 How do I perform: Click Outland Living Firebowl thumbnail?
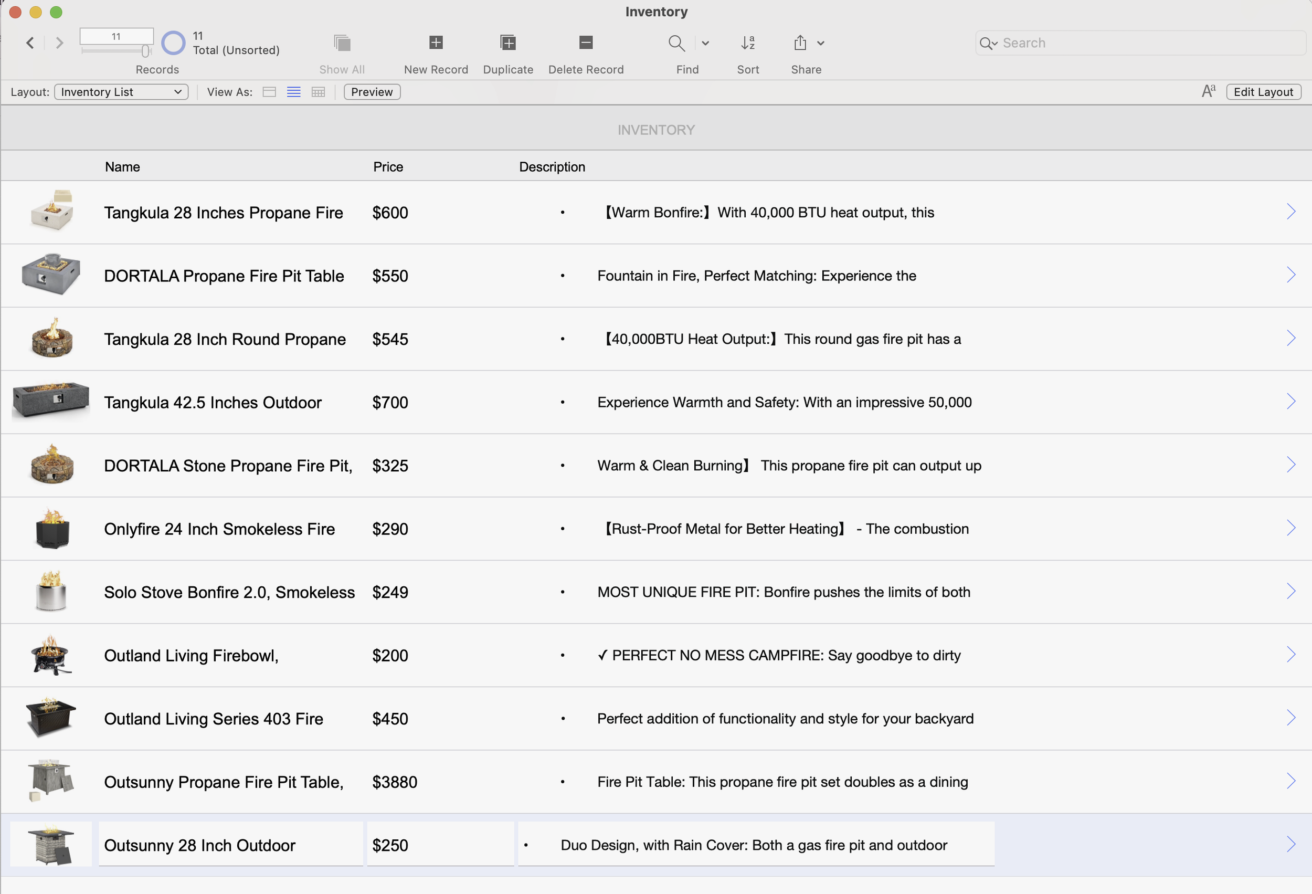pos(50,655)
